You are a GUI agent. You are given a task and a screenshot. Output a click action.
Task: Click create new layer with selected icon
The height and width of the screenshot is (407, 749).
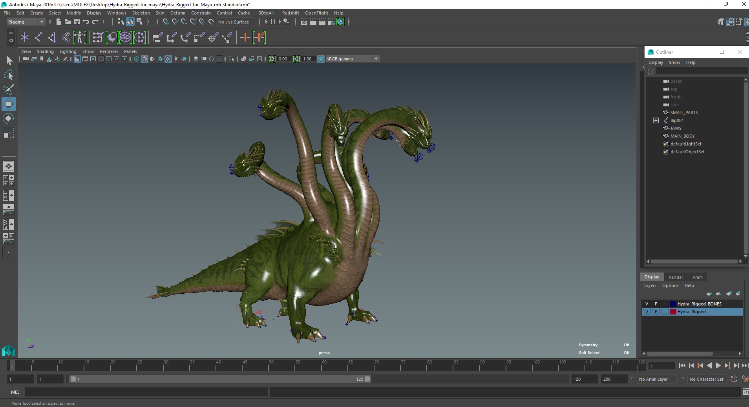(x=738, y=294)
